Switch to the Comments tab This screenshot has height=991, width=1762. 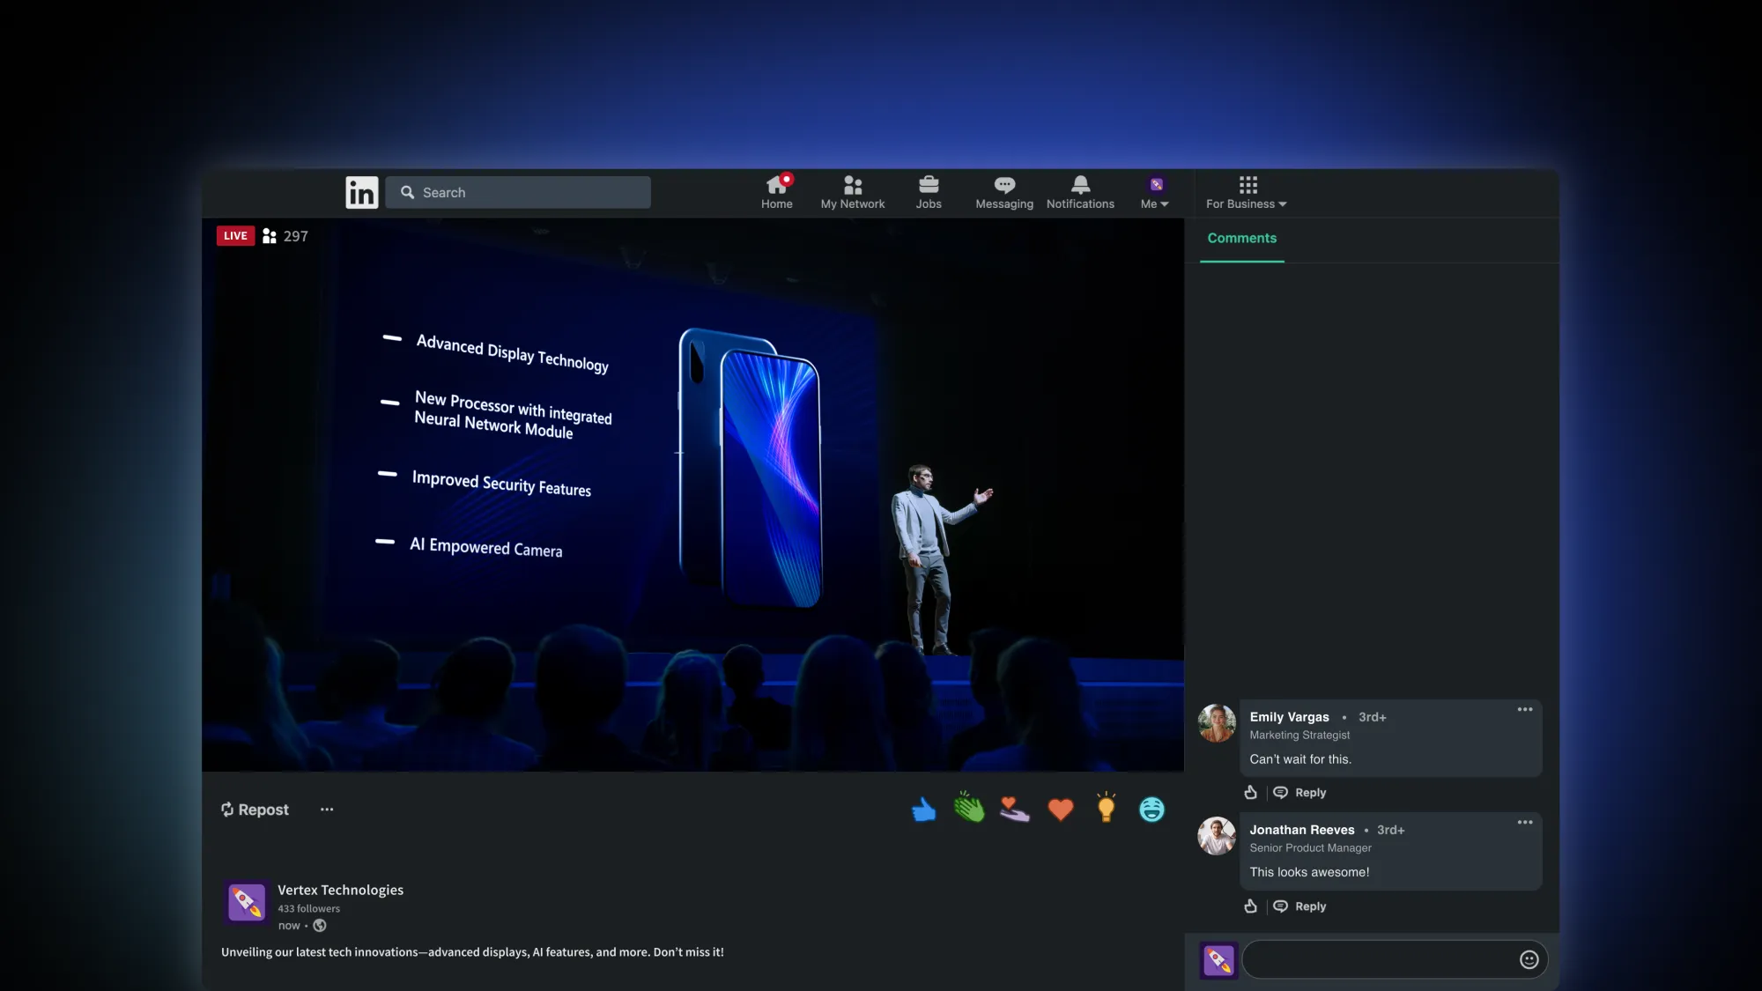pos(1241,238)
